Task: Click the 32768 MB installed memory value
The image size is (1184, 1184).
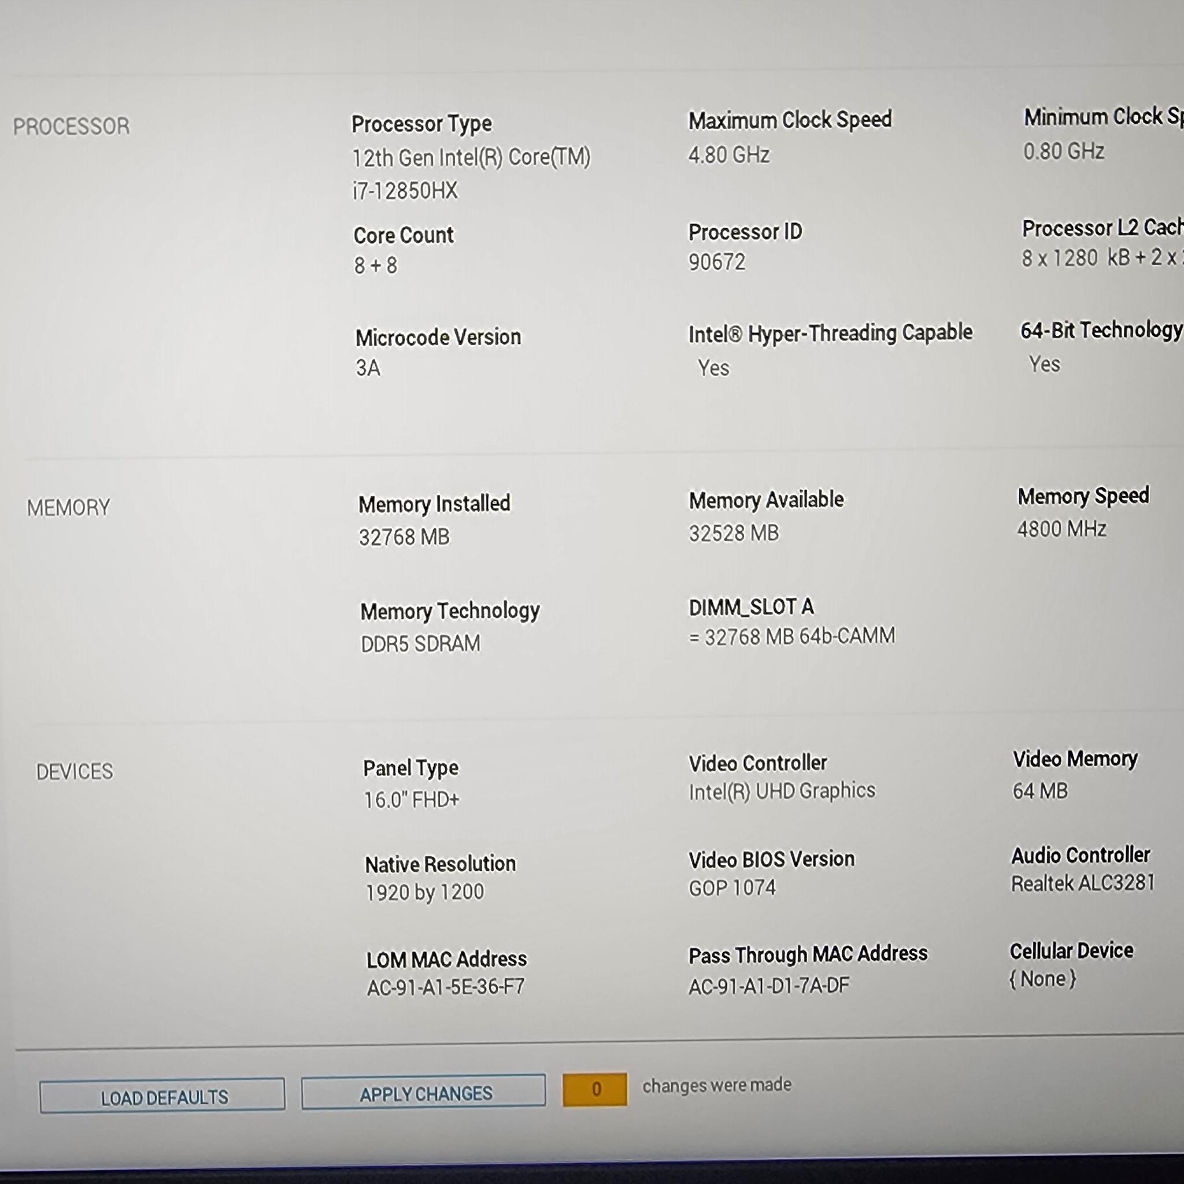Action: (x=405, y=538)
